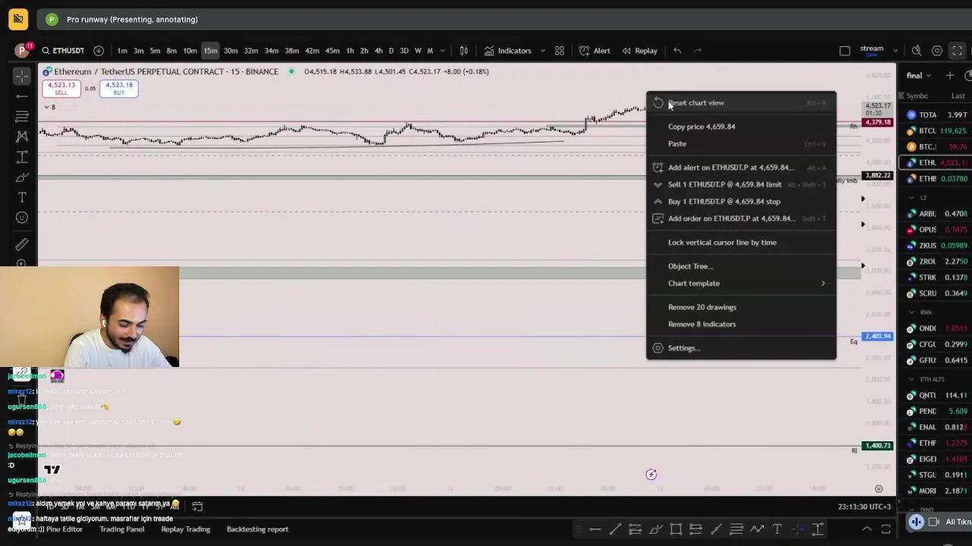Click the add symbol compare plus icon
Image resolution: width=972 pixels, height=546 pixels.
pyautogui.click(x=99, y=51)
